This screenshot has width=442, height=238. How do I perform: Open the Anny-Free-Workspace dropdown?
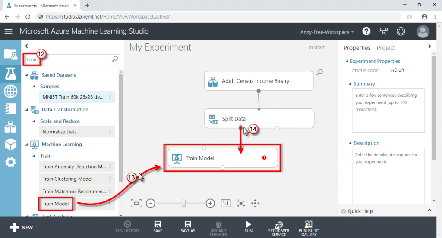327,32
